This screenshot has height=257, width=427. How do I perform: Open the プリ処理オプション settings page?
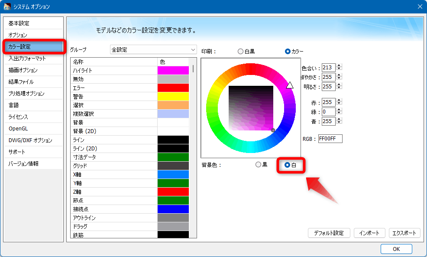click(x=33, y=94)
